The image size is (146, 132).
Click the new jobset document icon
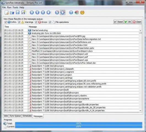[7, 12]
